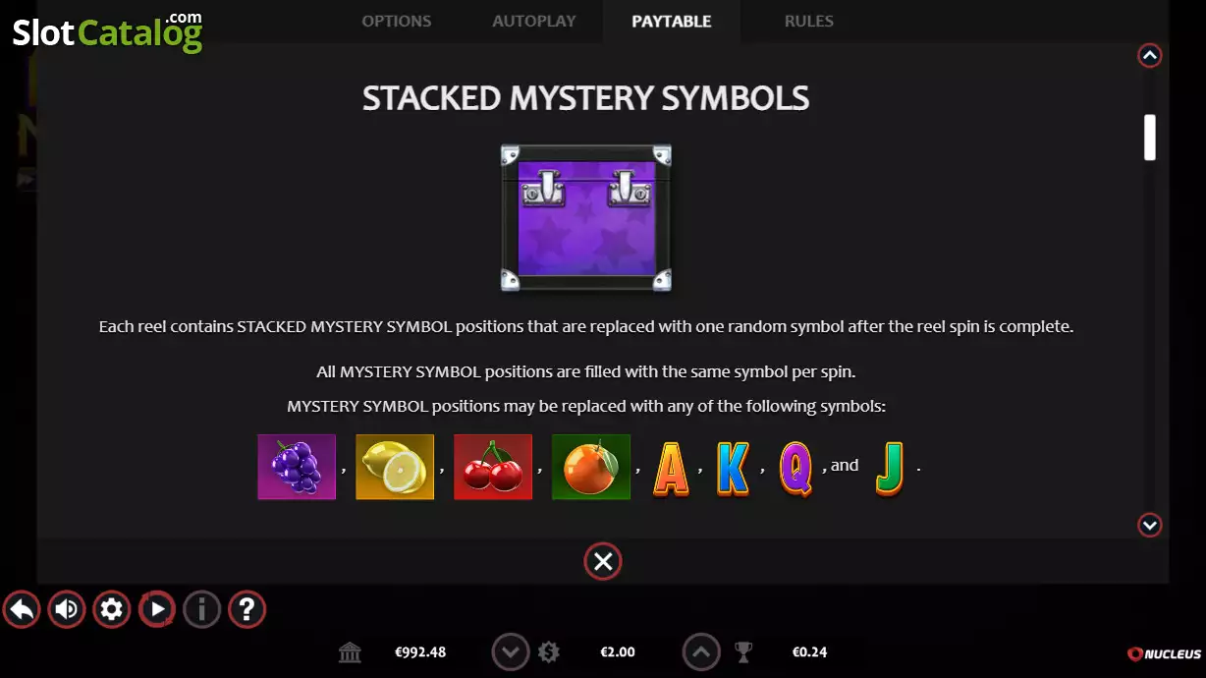This screenshot has width=1206, height=678.
Task: Open help with the question mark icon
Action: coord(247,610)
